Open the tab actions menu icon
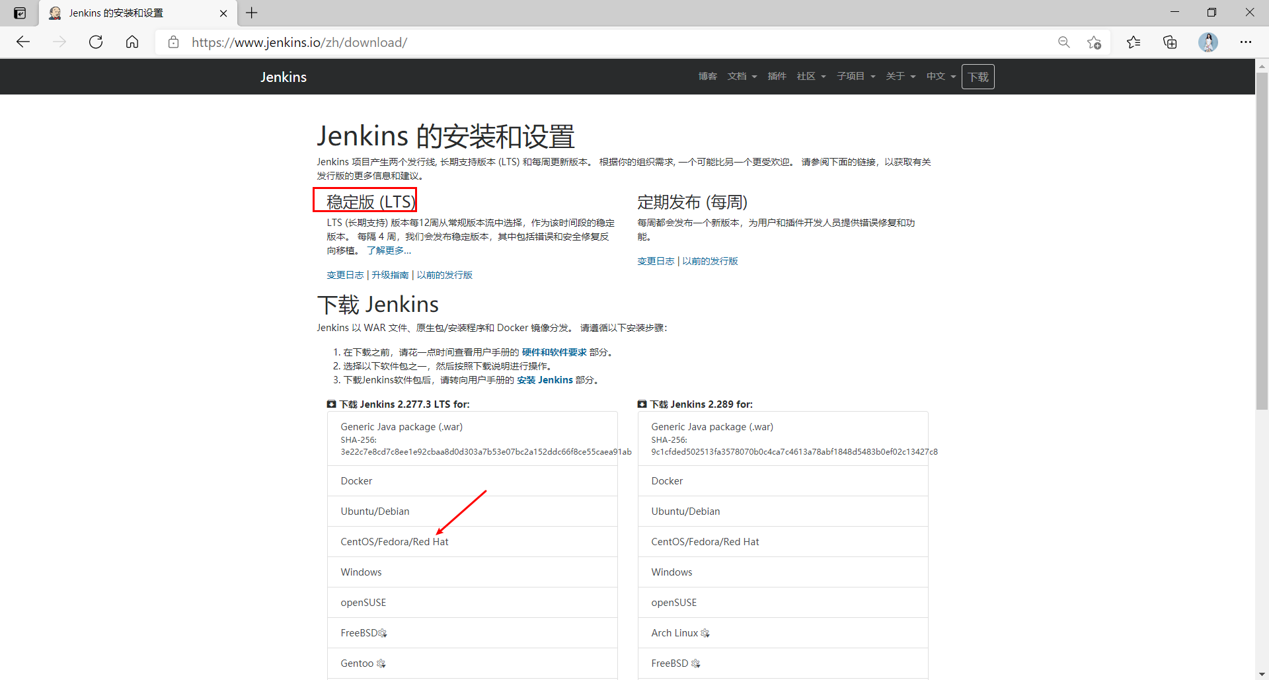Screen dimensions: 1269x680 pos(20,13)
